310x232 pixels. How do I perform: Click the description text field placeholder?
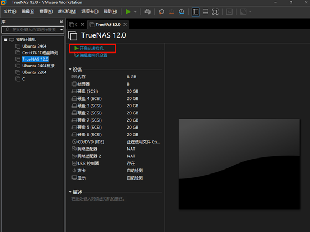click(98, 199)
